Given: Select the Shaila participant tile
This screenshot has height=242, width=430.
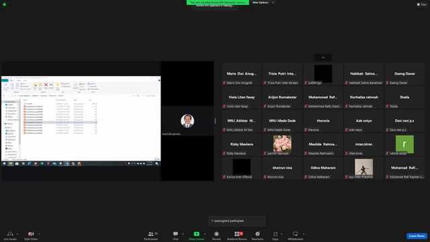Looking at the screenshot, I should click(x=404, y=97).
